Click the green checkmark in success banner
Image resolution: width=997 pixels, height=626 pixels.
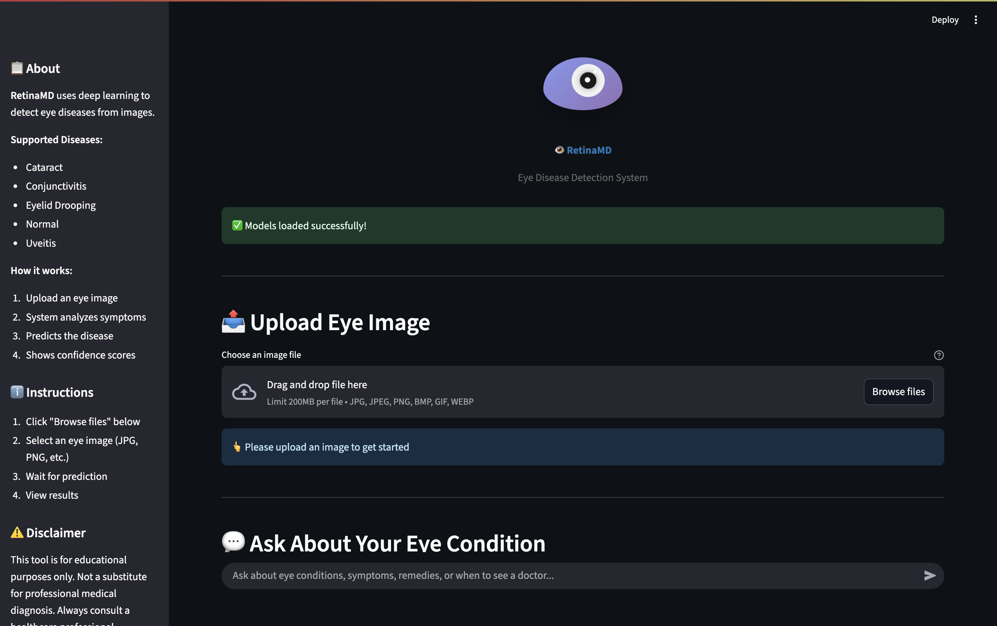pos(237,226)
